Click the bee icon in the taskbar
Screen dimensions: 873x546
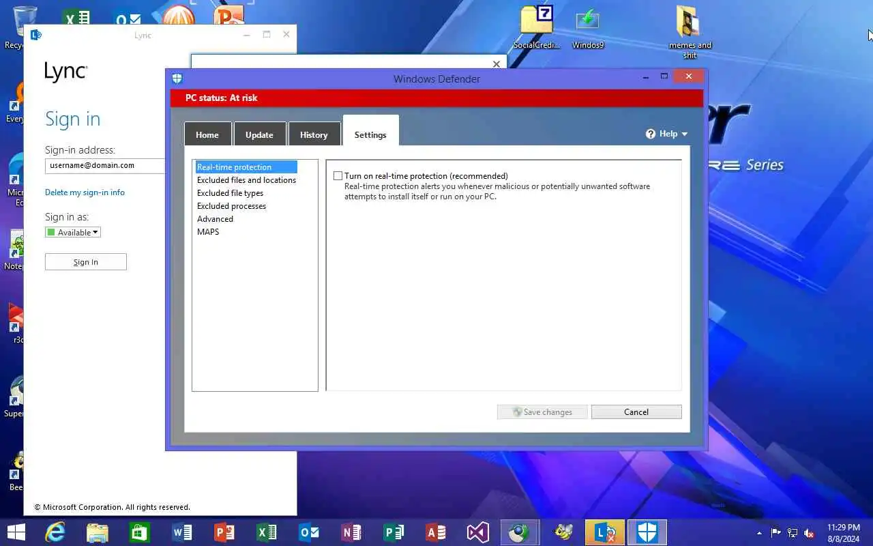pos(563,532)
